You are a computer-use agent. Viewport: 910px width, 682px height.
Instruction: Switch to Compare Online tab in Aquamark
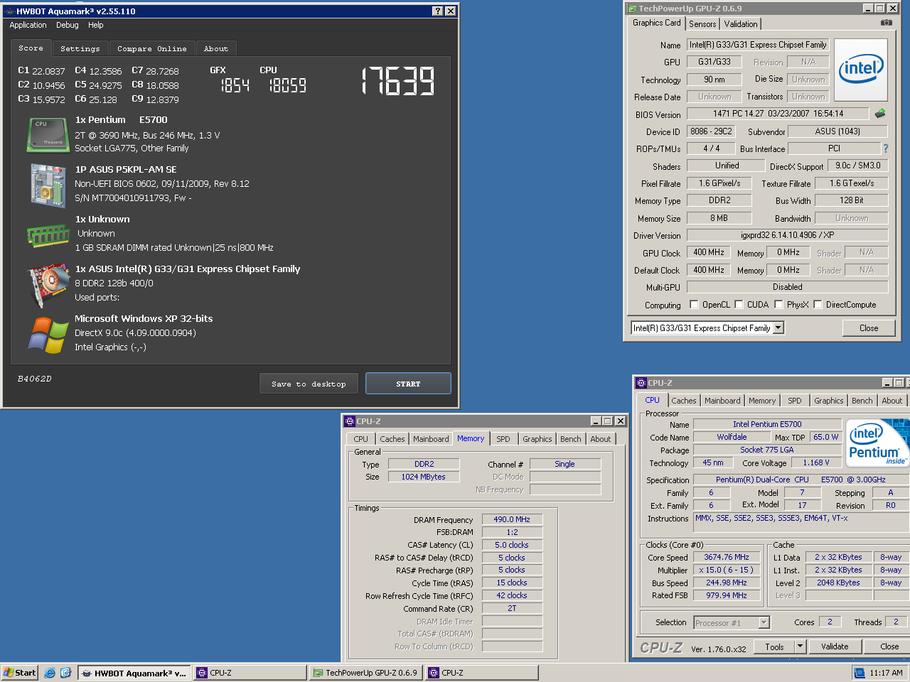click(x=152, y=48)
